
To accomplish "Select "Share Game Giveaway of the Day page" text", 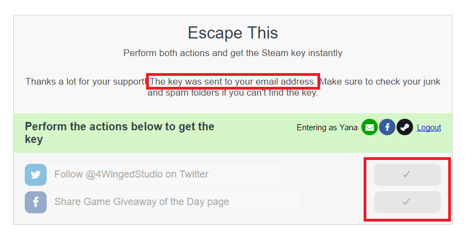I will (x=142, y=202).
